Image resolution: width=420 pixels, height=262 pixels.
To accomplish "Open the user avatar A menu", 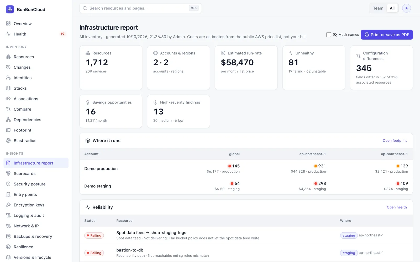I will 406,8.
